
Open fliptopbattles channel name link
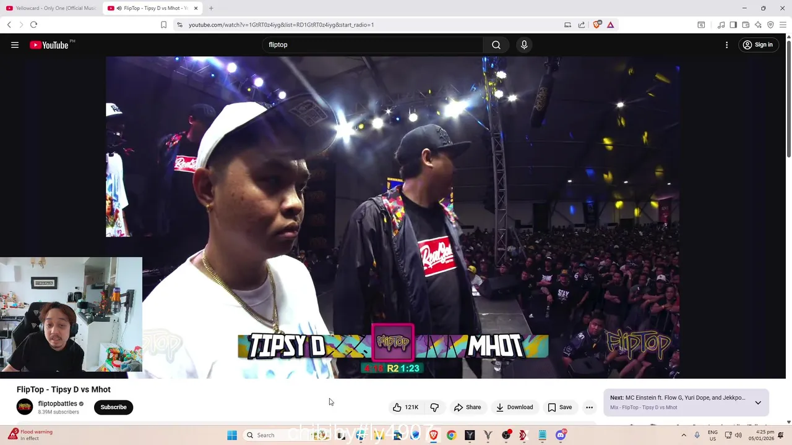pyautogui.click(x=58, y=404)
